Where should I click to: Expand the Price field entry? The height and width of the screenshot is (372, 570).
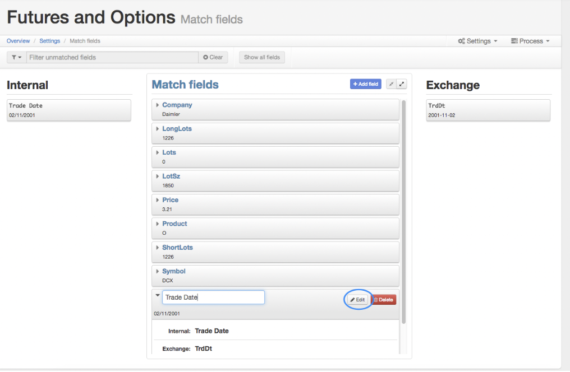click(x=157, y=199)
